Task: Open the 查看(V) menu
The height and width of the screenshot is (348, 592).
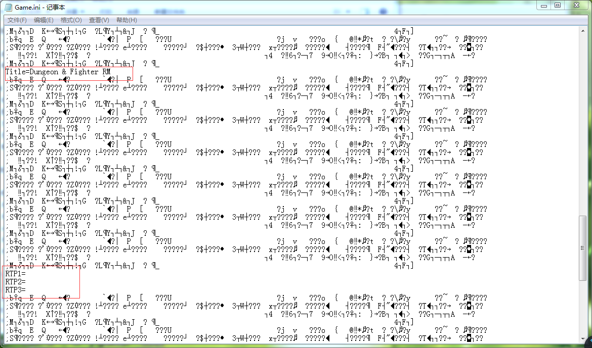Action: point(99,20)
